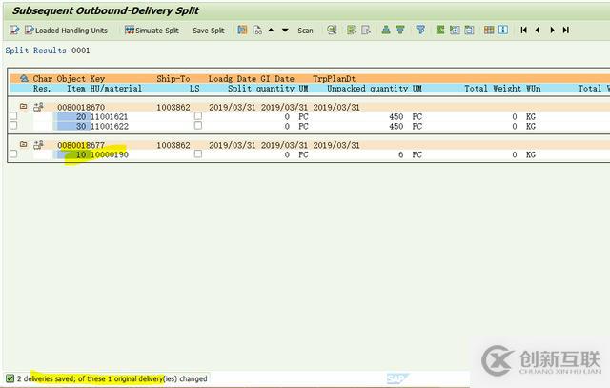Click the set filter funnel icon
This screenshot has height=388, width=610.
420,30
